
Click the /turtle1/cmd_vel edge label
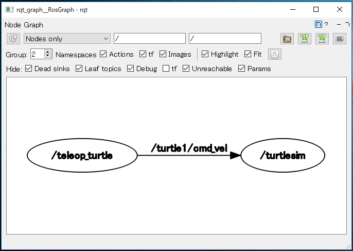[189, 148]
